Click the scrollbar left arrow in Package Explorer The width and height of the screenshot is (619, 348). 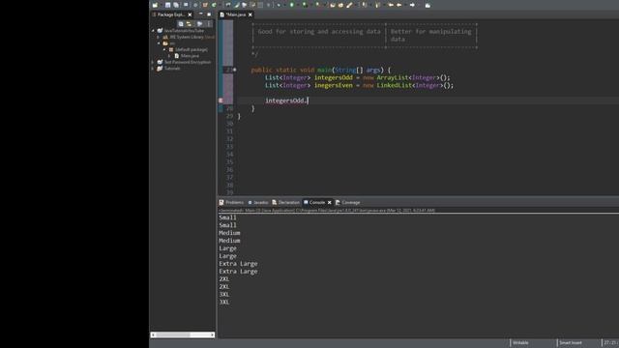tap(154, 335)
